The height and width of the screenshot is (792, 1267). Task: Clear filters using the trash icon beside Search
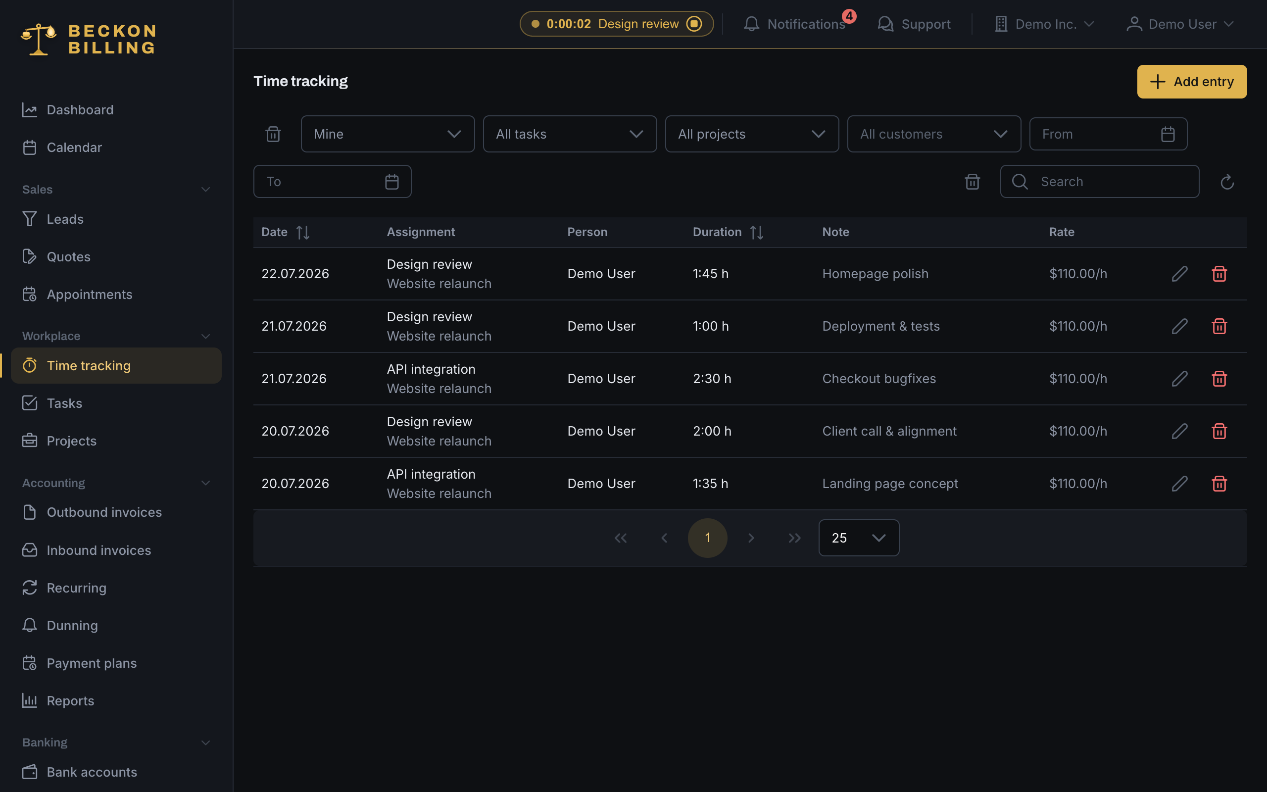(972, 182)
